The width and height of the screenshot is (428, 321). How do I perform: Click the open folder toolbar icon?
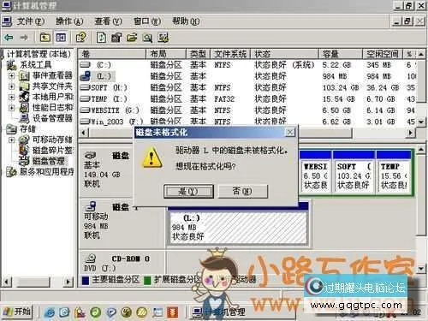tap(132, 38)
